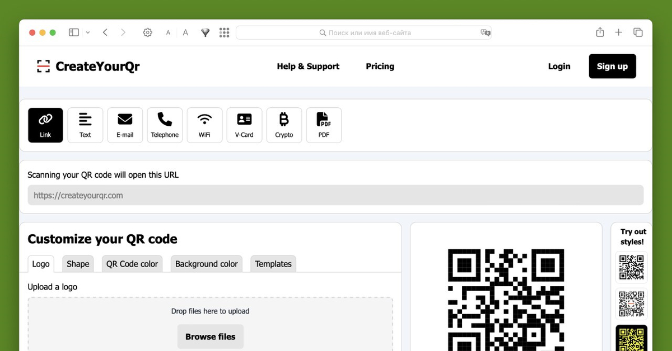Screen dimensions: 672x351
Task: Open the Share menu
Action: pos(600,32)
